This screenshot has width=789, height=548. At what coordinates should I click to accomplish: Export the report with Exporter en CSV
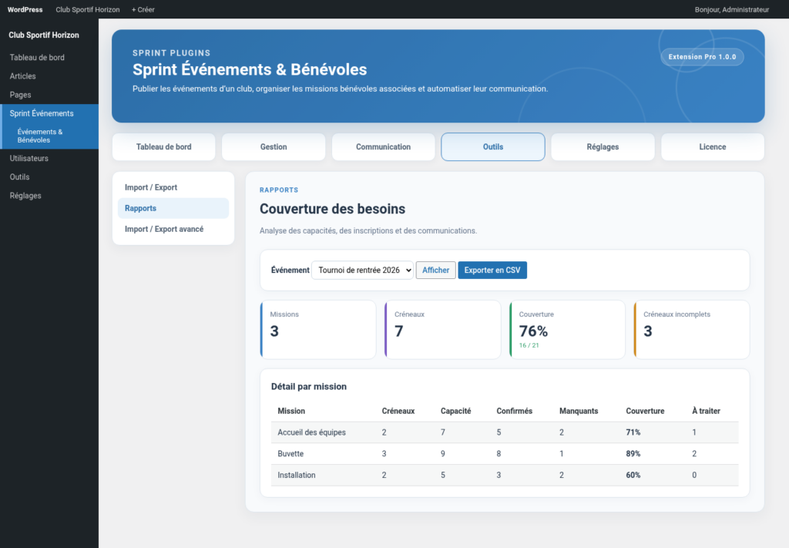pyautogui.click(x=492, y=271)
